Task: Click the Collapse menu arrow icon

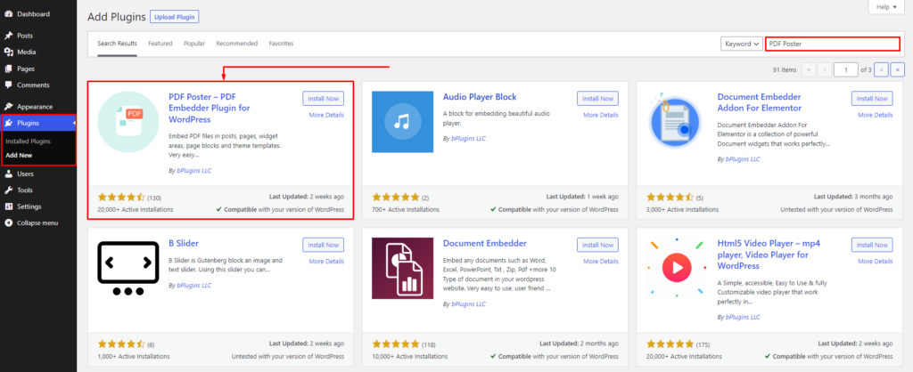Action: (x=9, y=222)
